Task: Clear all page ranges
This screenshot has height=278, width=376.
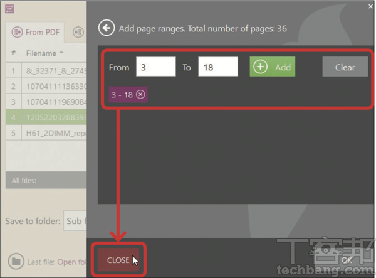Action: pos(345,67)
